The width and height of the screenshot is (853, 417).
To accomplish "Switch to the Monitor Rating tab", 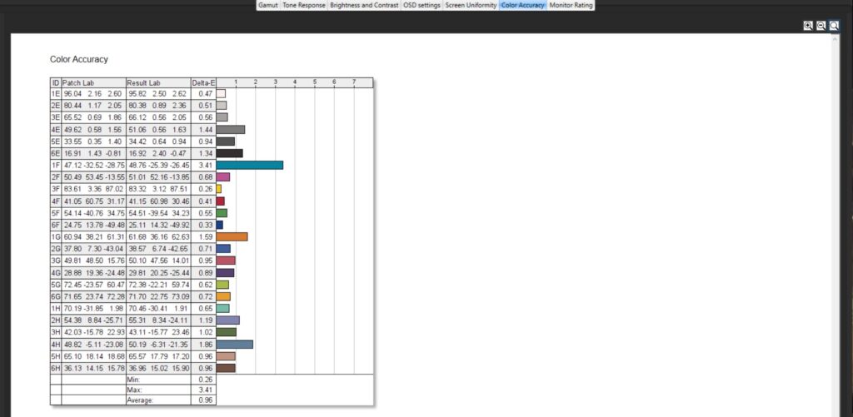I will tap(571, 5).
